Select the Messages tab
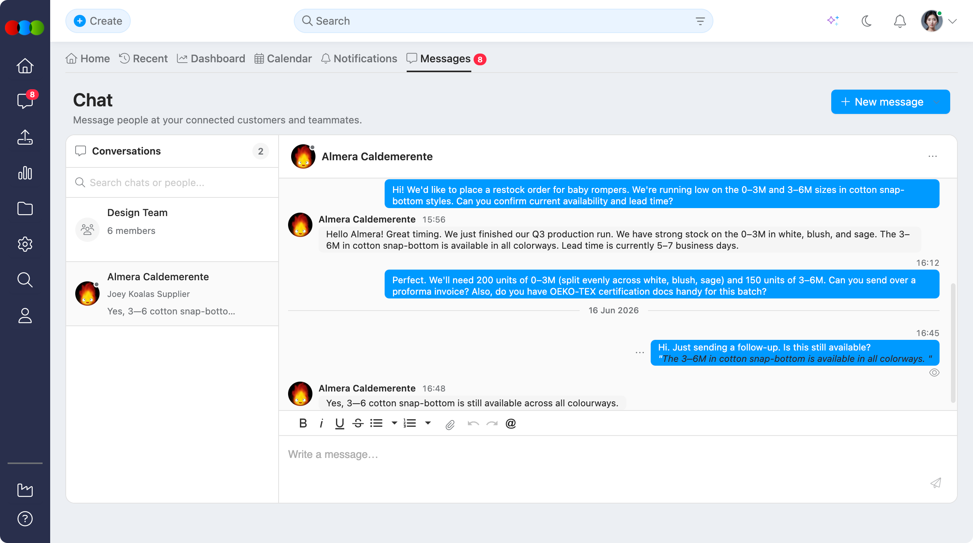973x543 pixels. (x=439, y=58)
